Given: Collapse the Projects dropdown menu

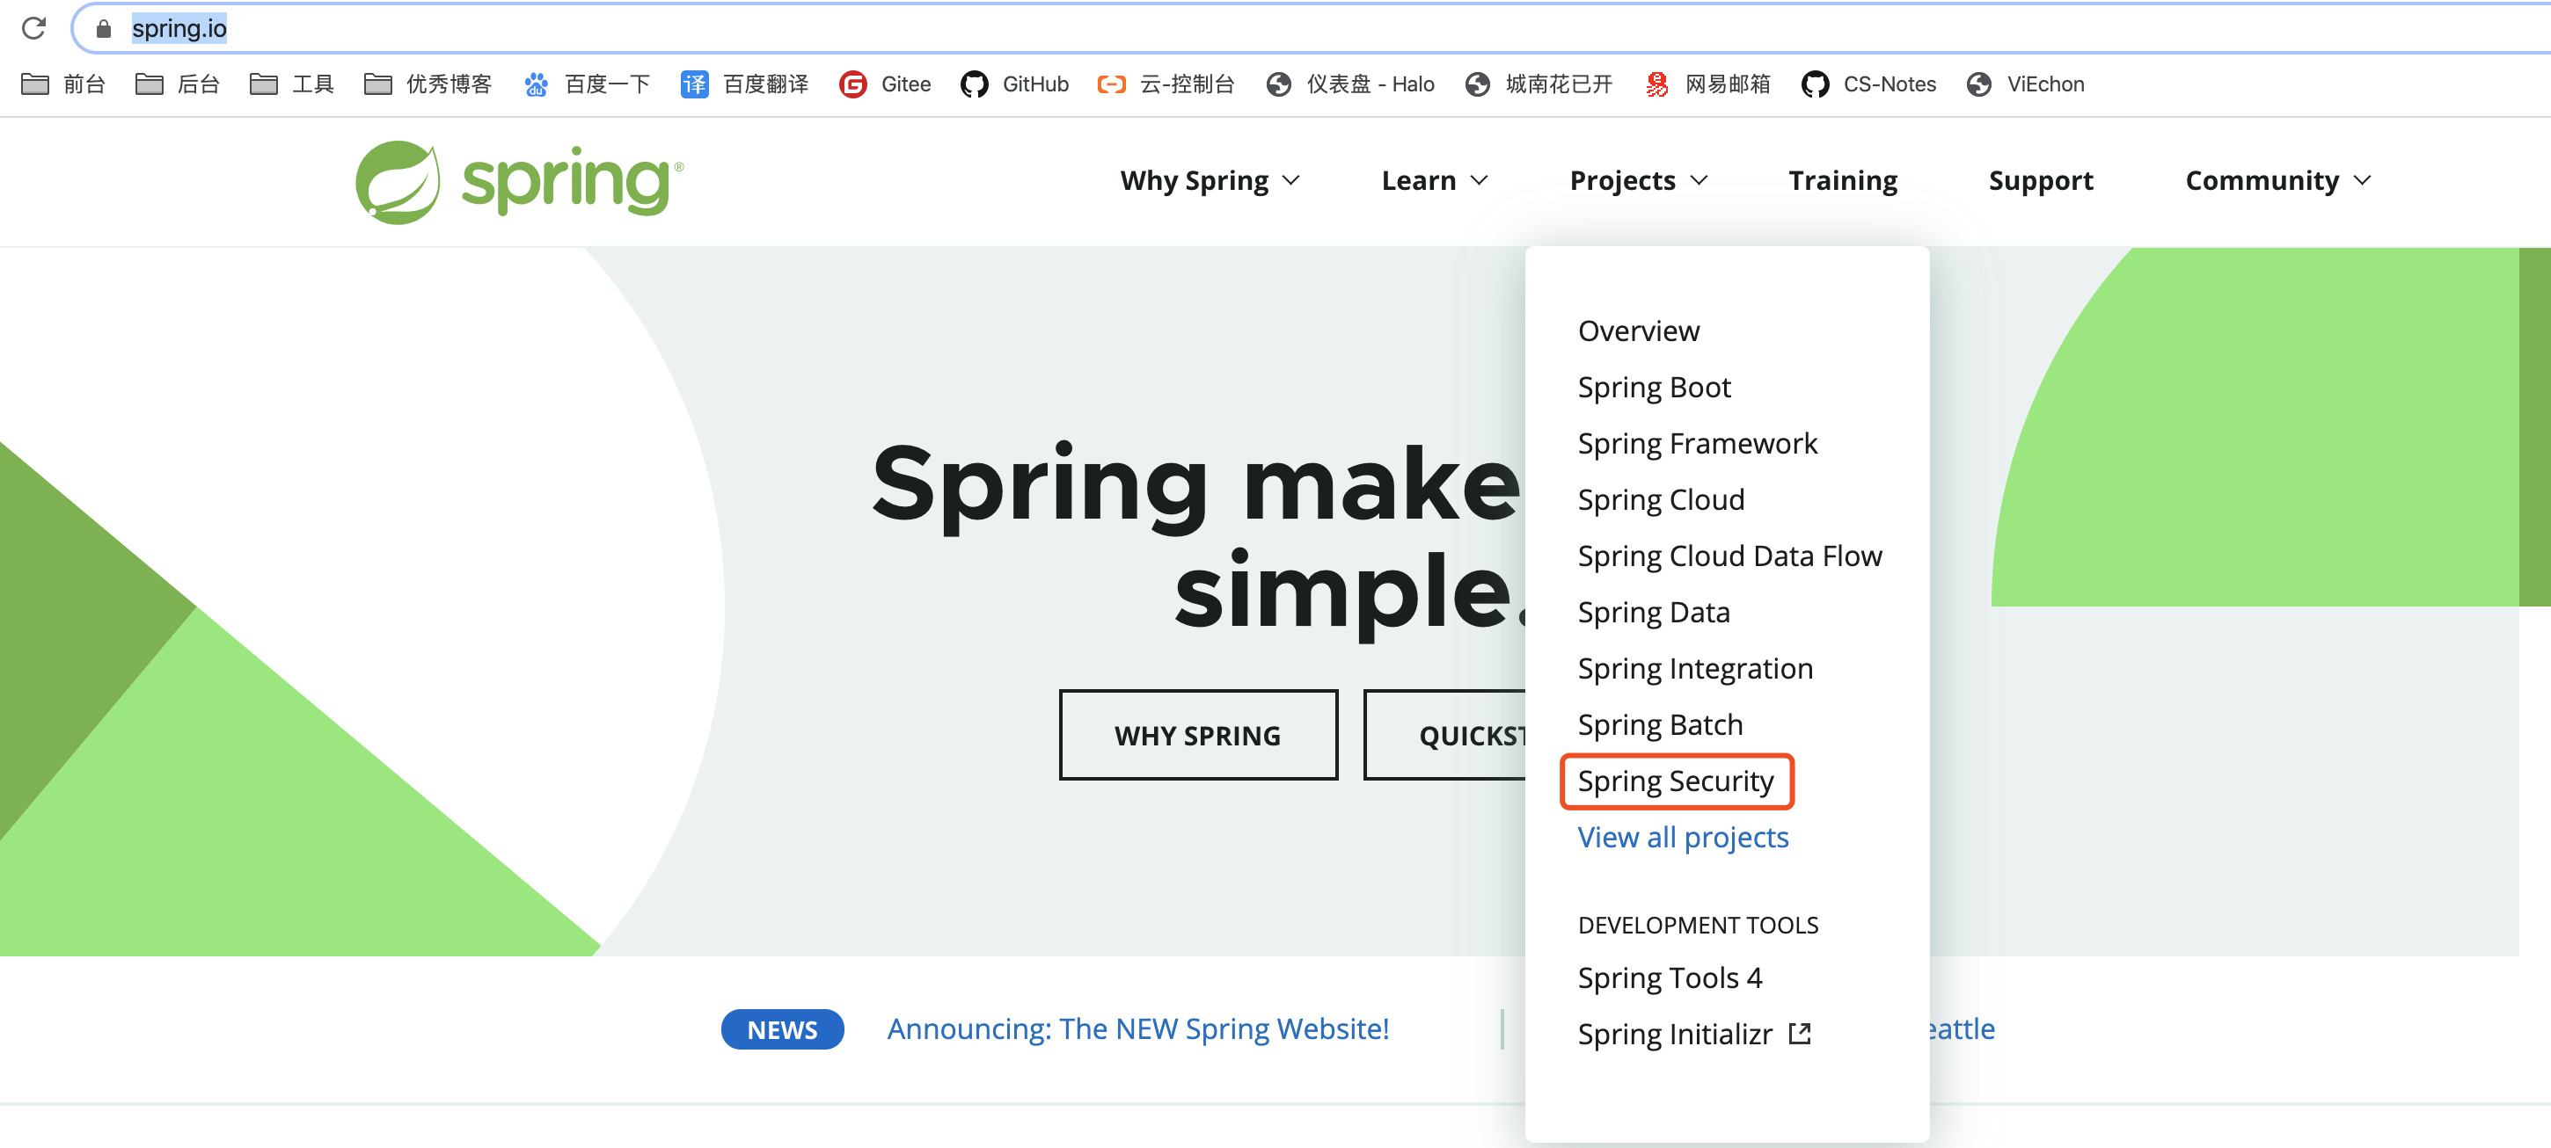Looking at the screenshot, I should click(x=1638, y=180).
